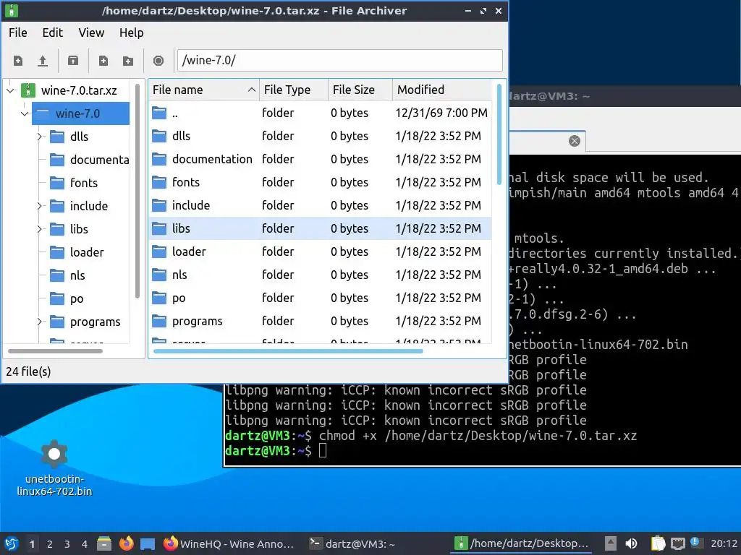Launch Firefox from the quick launch icon

(126, 543)
